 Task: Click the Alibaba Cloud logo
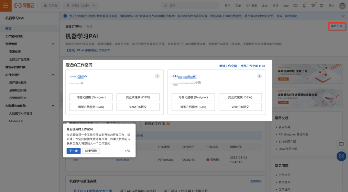(x=24, y=5)
